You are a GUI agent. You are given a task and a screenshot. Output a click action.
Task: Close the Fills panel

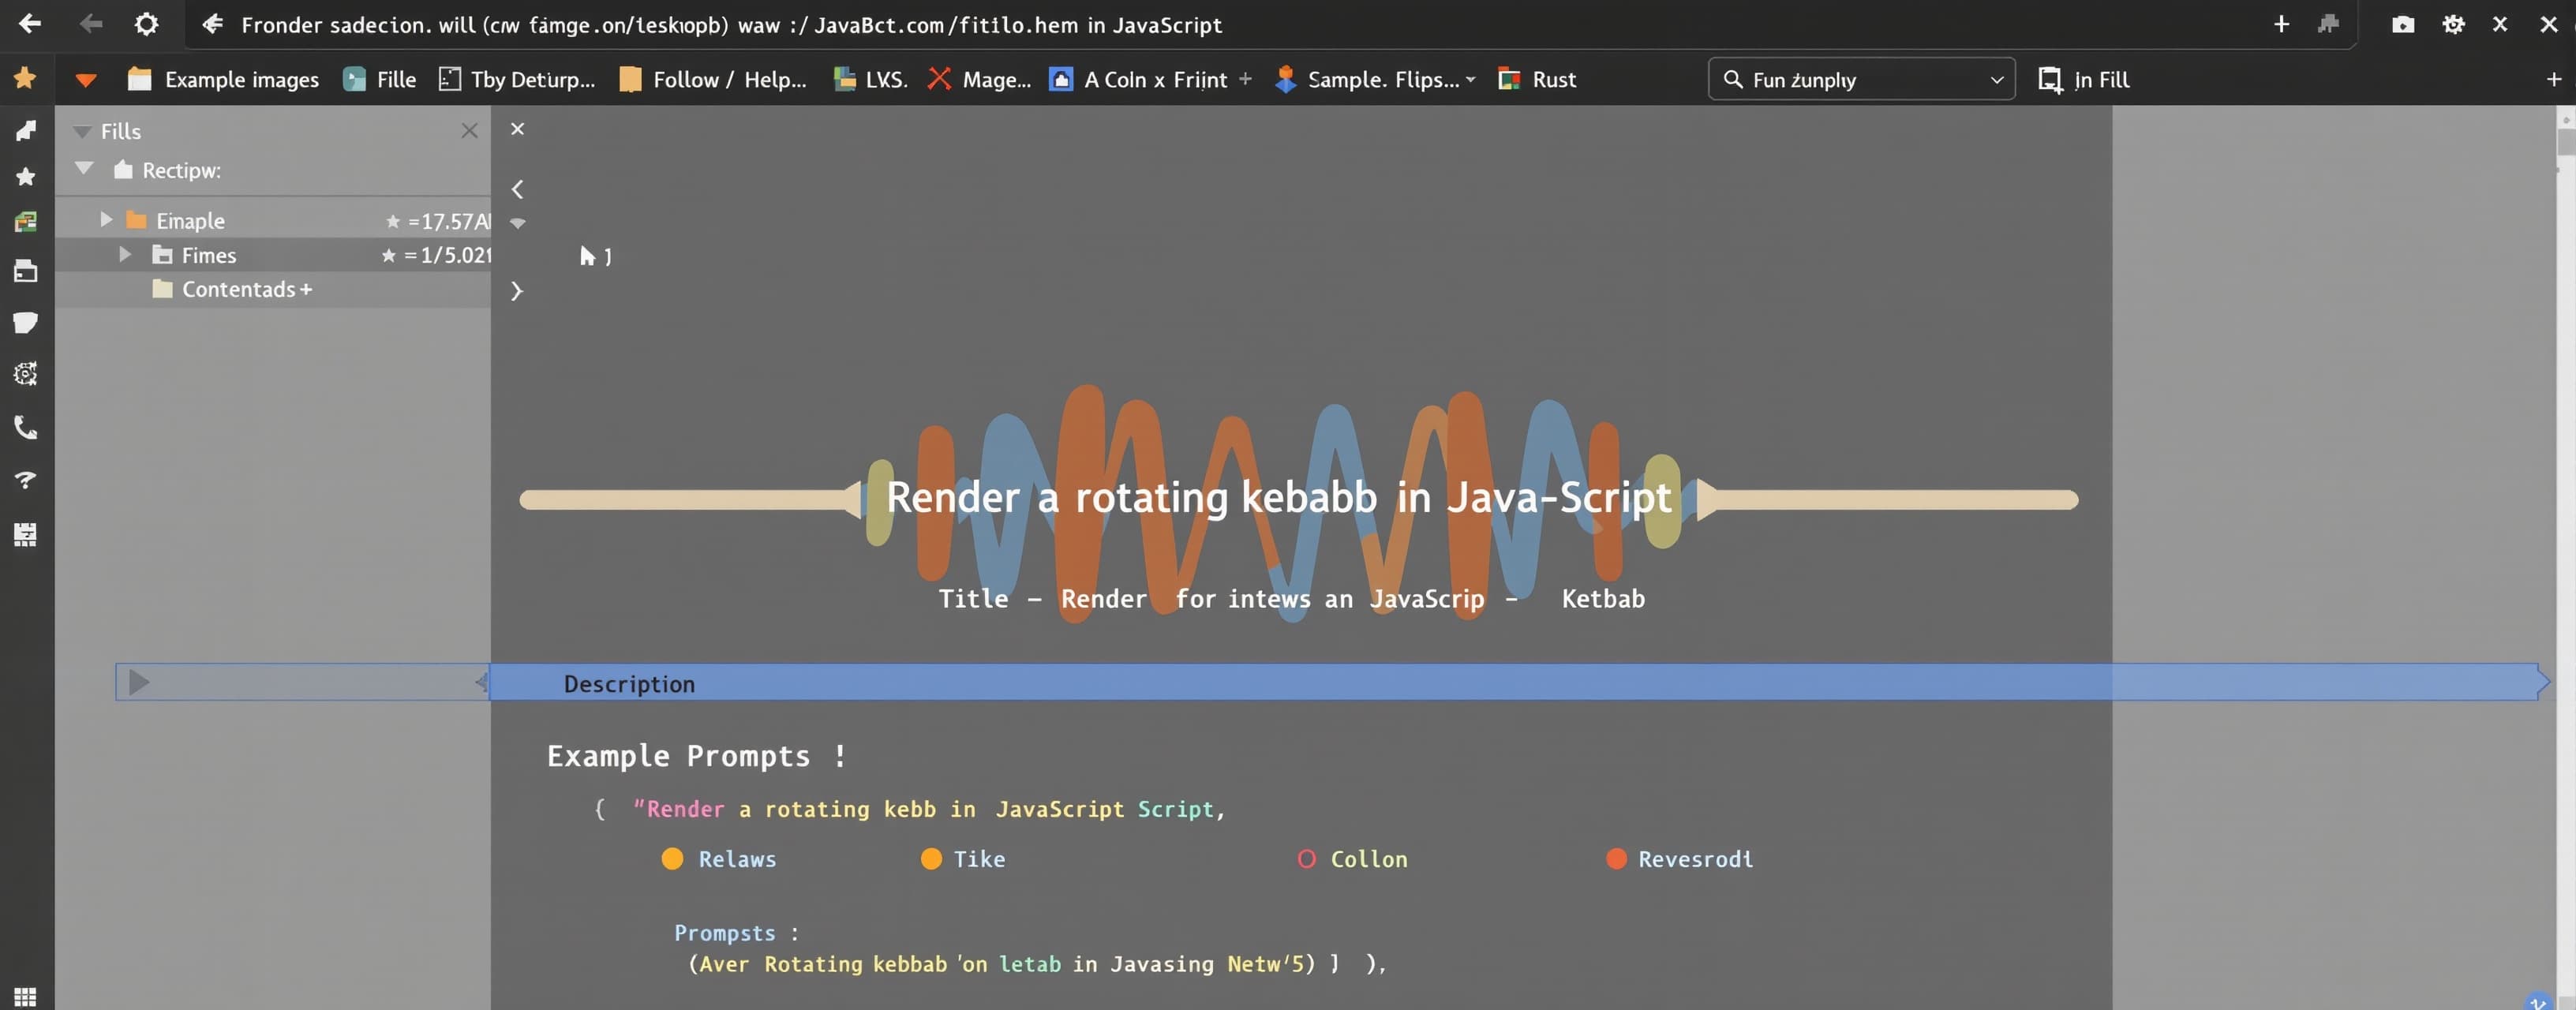[469, 130]
